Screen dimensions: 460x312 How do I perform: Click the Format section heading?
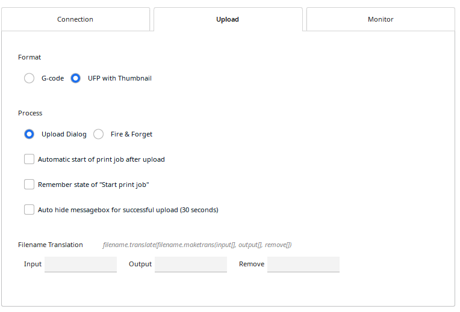click(x=30, y=57)
